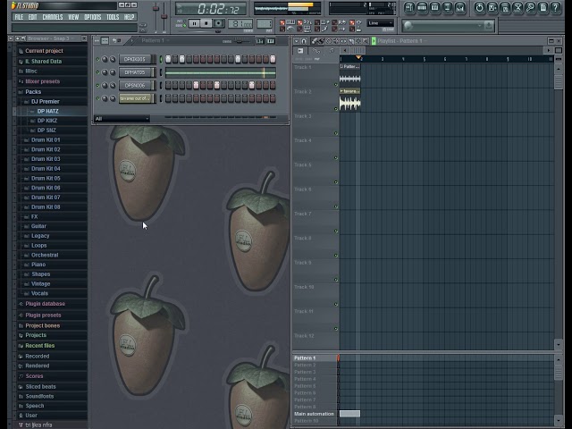Click the save-as toolbar icon
Screen dimensions: 572x429
[x=492, y=8]
